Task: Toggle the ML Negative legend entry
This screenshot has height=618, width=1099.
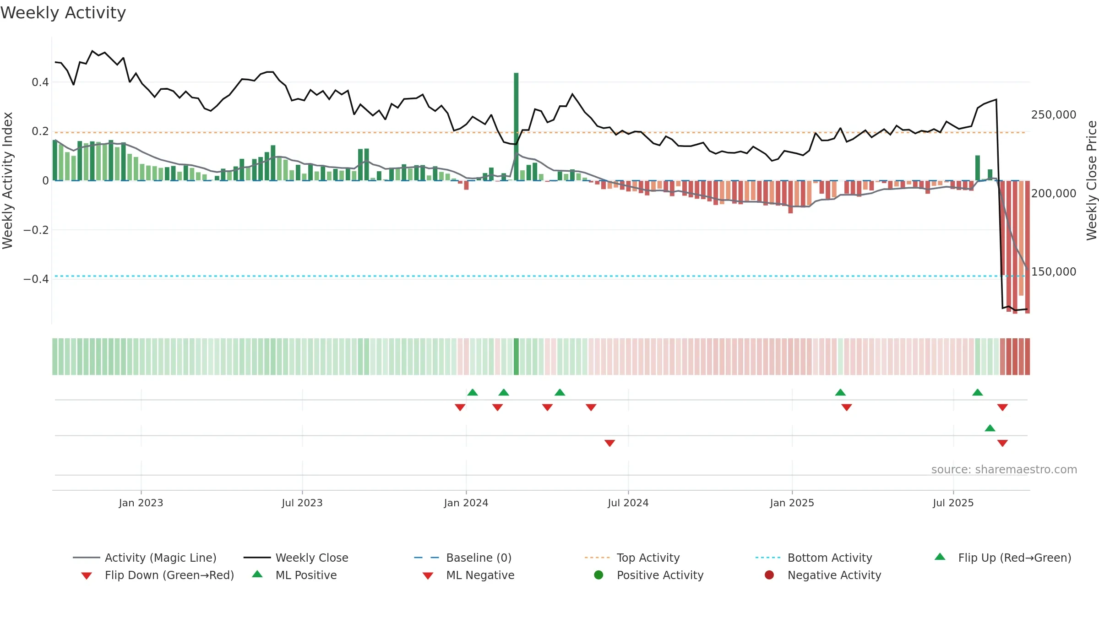Action: tap(468, 575)
